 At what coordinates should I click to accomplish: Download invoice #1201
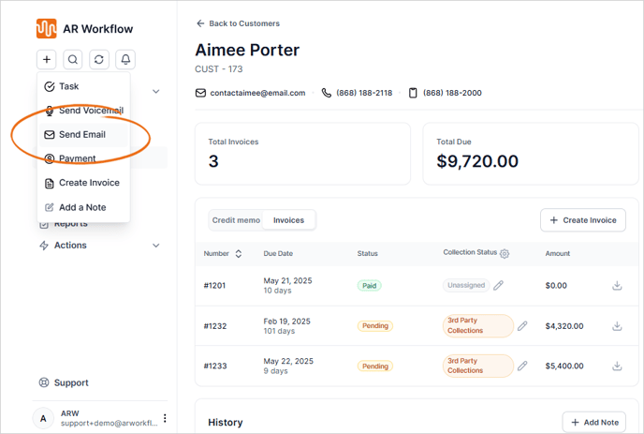coord(617,285)
